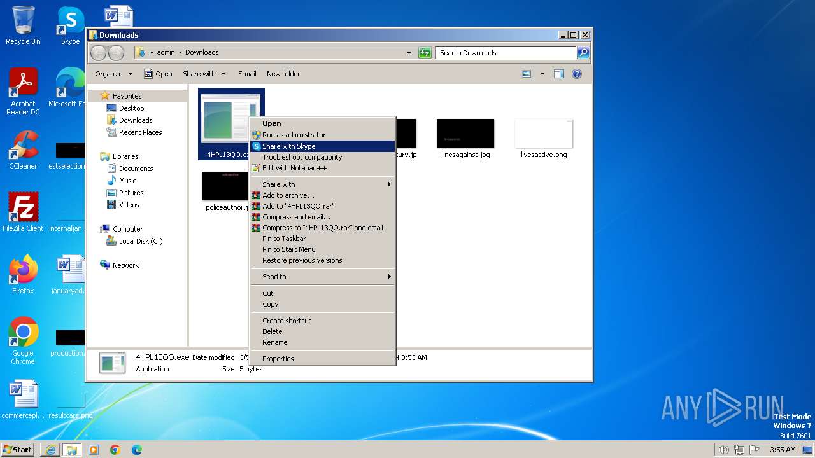
Task: Select Copy in the context menu
Action: coord(322,304)
